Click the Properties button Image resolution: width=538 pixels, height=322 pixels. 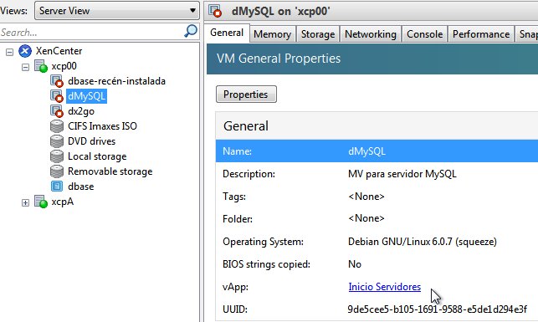[x=246, y=95]
